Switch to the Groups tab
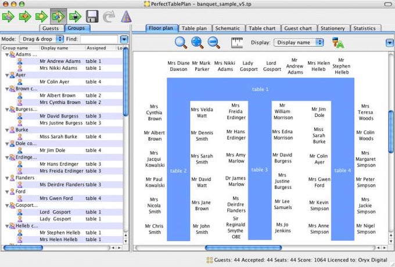 click(76, 28)
